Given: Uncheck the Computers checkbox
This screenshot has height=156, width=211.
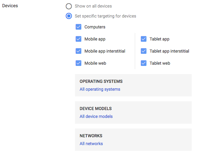Looking at the screenshot, I should 79,27.
